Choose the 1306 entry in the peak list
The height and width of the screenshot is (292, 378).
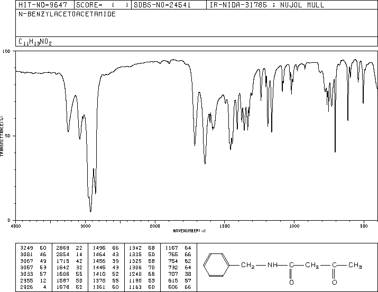[135, 267]
